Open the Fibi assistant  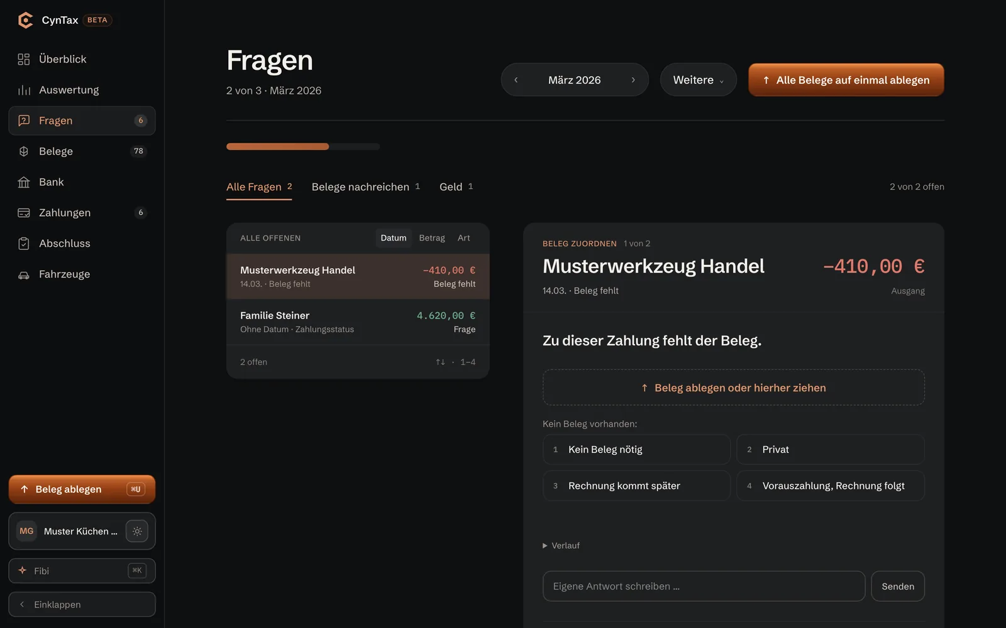(82, 571)
